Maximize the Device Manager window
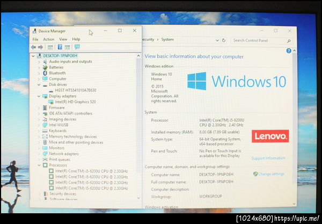The width and height of the screenshot is (322, 224). 120,31
